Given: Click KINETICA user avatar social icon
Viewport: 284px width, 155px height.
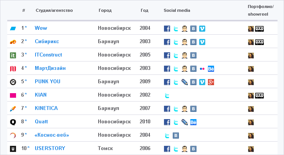Looking at the screenshot, I should pyautogui.click(x=185, y=109).
